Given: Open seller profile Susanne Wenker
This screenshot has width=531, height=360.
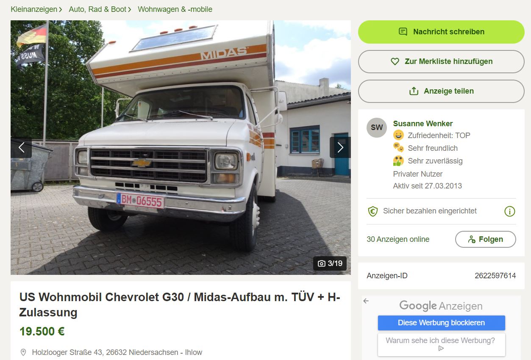Looking at the screenshot, I should click(x=423, y=124).
